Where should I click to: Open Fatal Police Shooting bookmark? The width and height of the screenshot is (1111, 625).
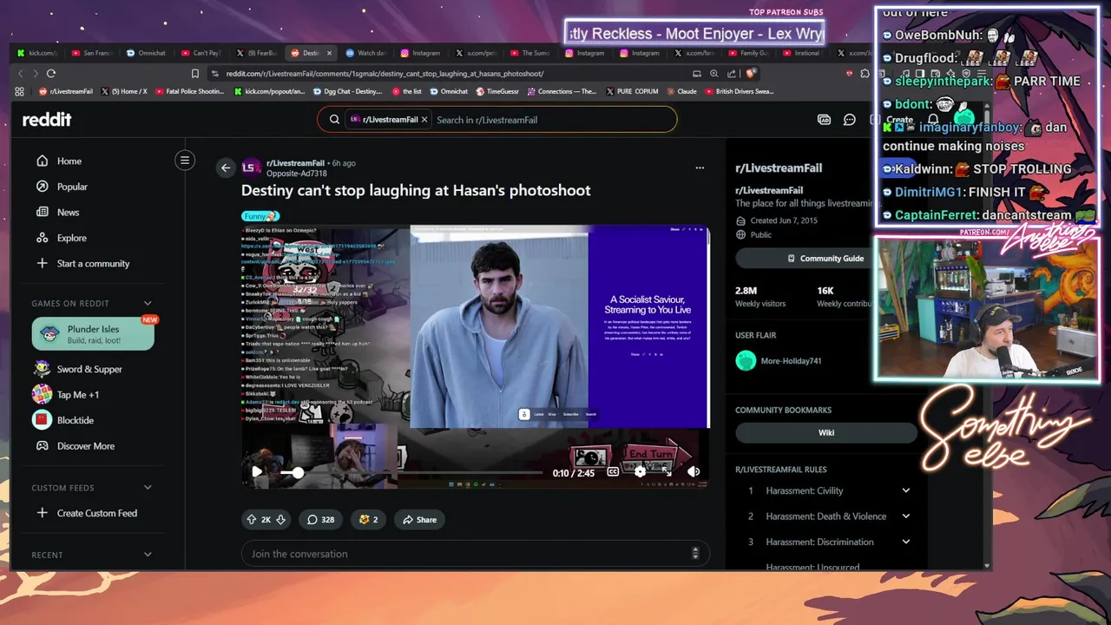tap(190, 91)
